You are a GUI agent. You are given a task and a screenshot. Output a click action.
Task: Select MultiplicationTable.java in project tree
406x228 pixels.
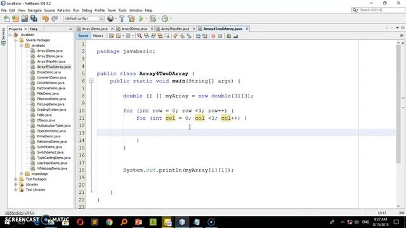click(x=53, y=125)
